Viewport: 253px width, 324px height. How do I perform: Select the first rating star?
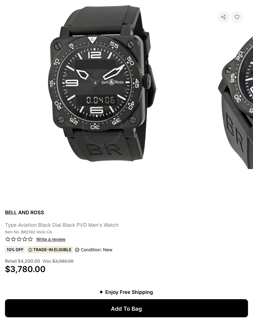[x=8, y=239]
